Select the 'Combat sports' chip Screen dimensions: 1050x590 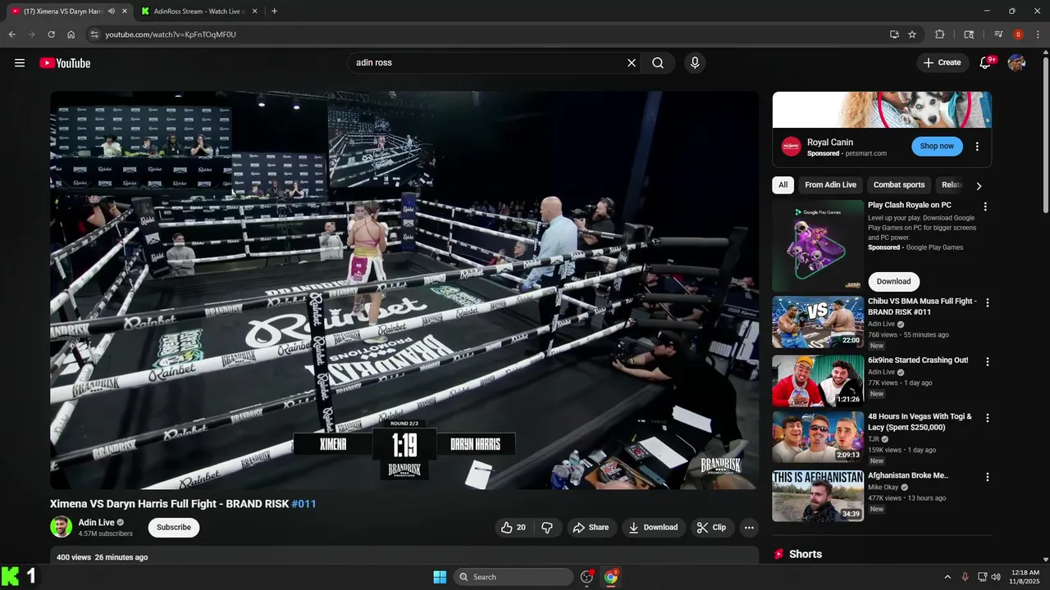(x=899, y=185)
